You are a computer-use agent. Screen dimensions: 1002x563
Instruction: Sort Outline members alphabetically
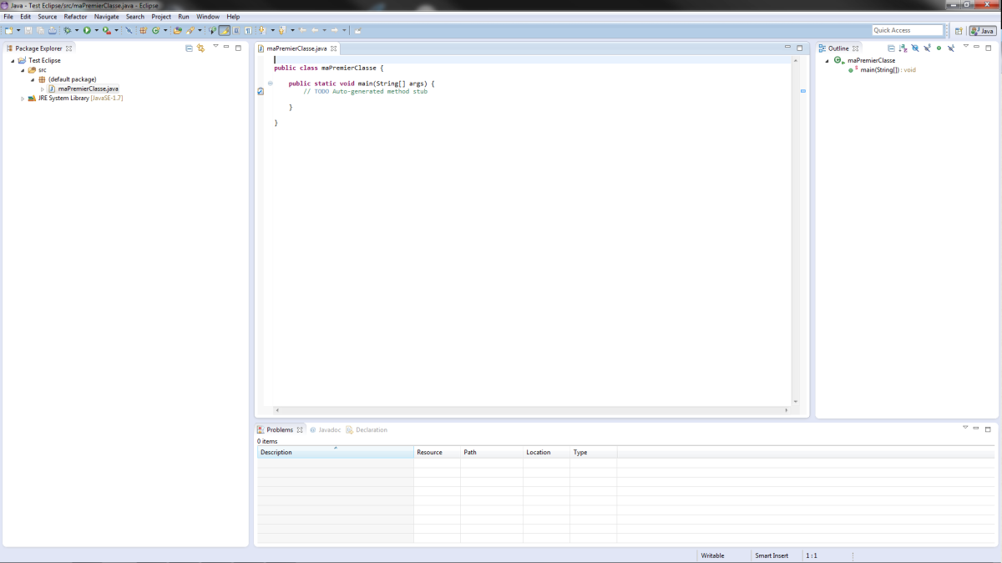pos(903,48)
